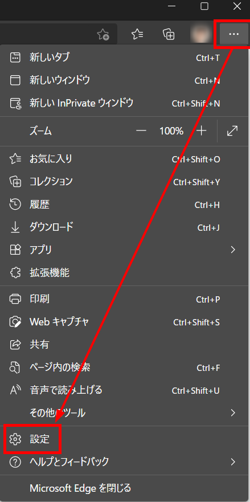
Task: Open ダウンロード menu entry
Action: coord(125,227)
